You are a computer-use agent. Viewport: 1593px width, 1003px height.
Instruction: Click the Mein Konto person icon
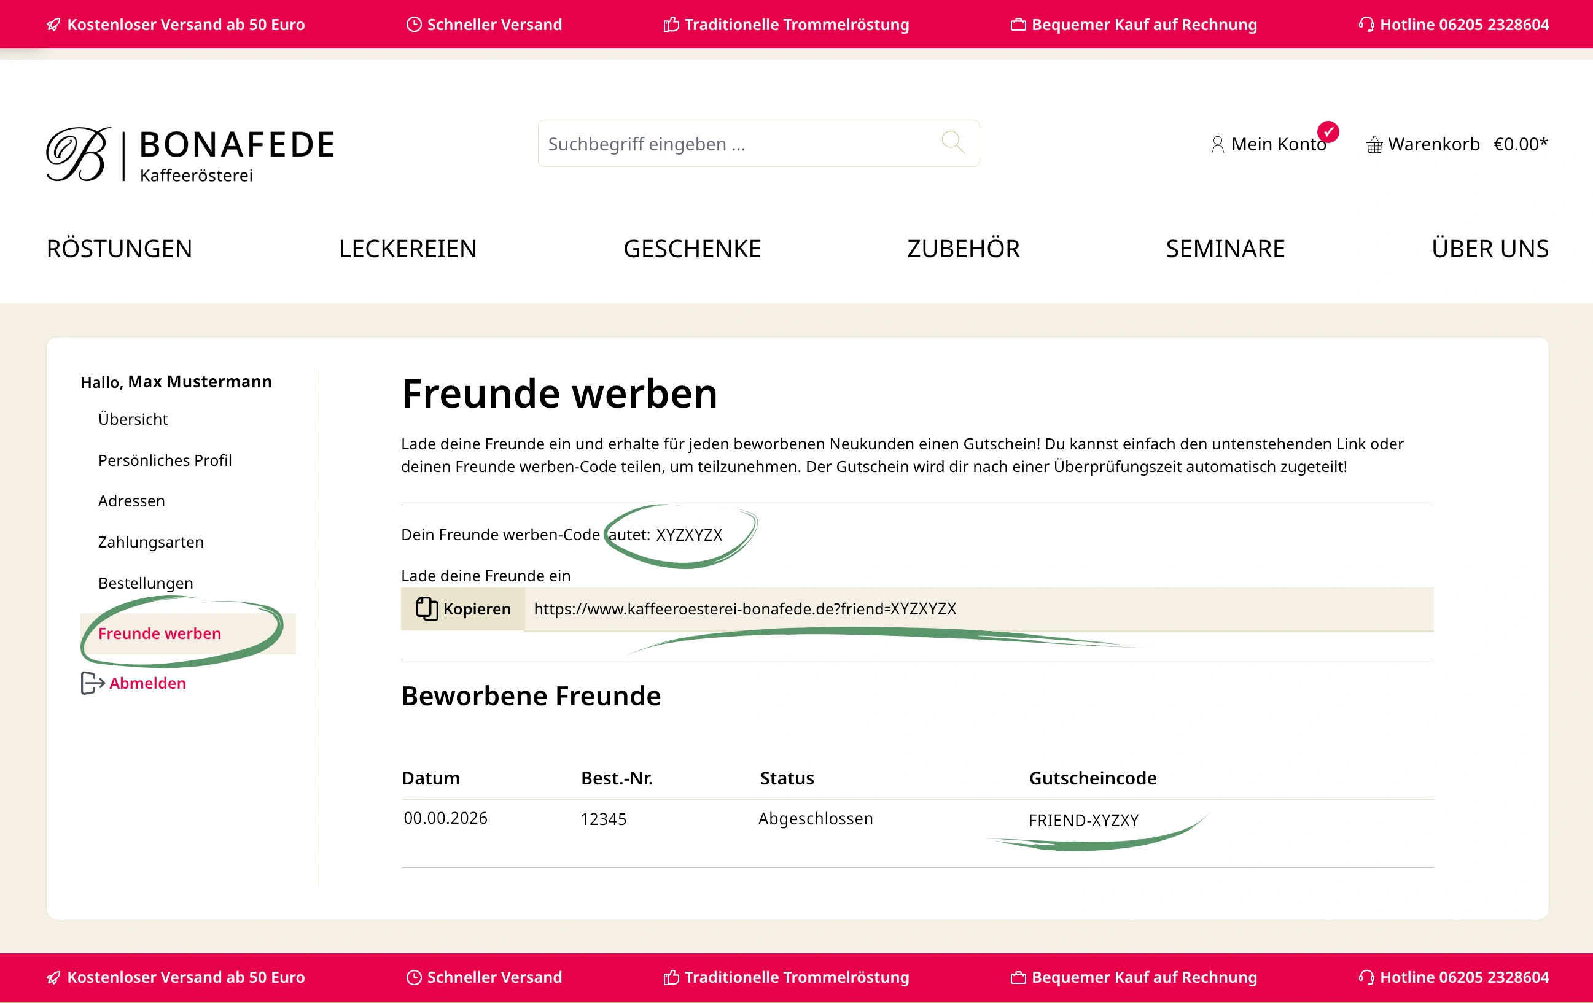pyautogui.click(x=1217, y=144)
